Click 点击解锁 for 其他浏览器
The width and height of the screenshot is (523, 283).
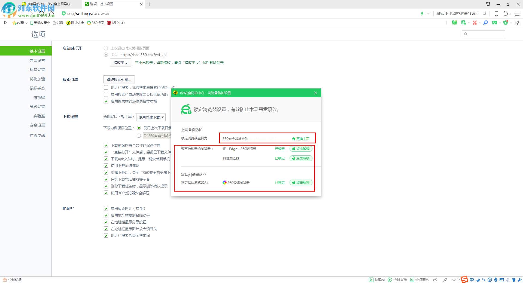pyautogui.click(x=301, y=158)
